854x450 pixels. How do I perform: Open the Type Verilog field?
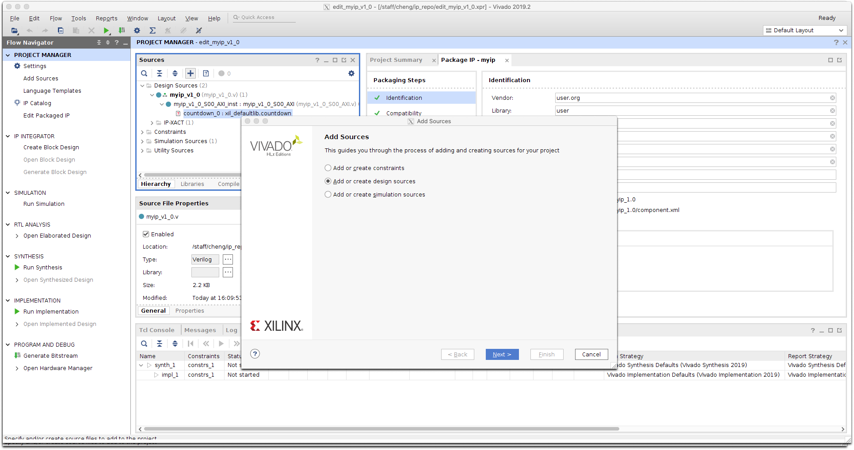205,260
